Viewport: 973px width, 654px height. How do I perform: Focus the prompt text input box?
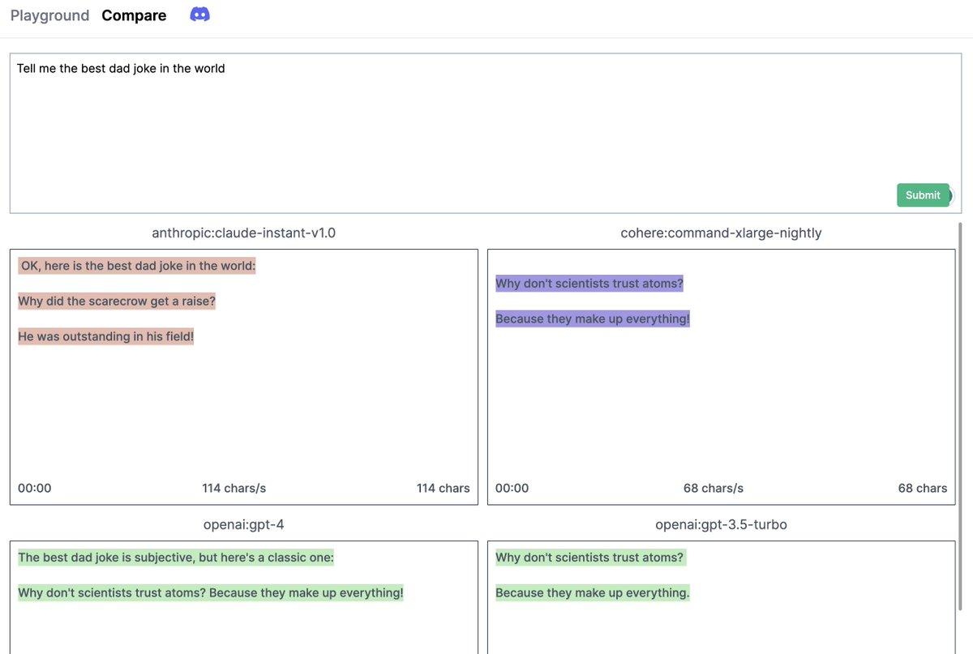coord(485,134)
